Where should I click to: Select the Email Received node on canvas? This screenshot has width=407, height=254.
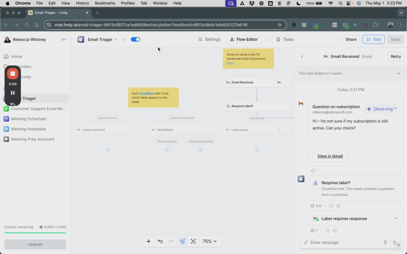coord(256,83)
